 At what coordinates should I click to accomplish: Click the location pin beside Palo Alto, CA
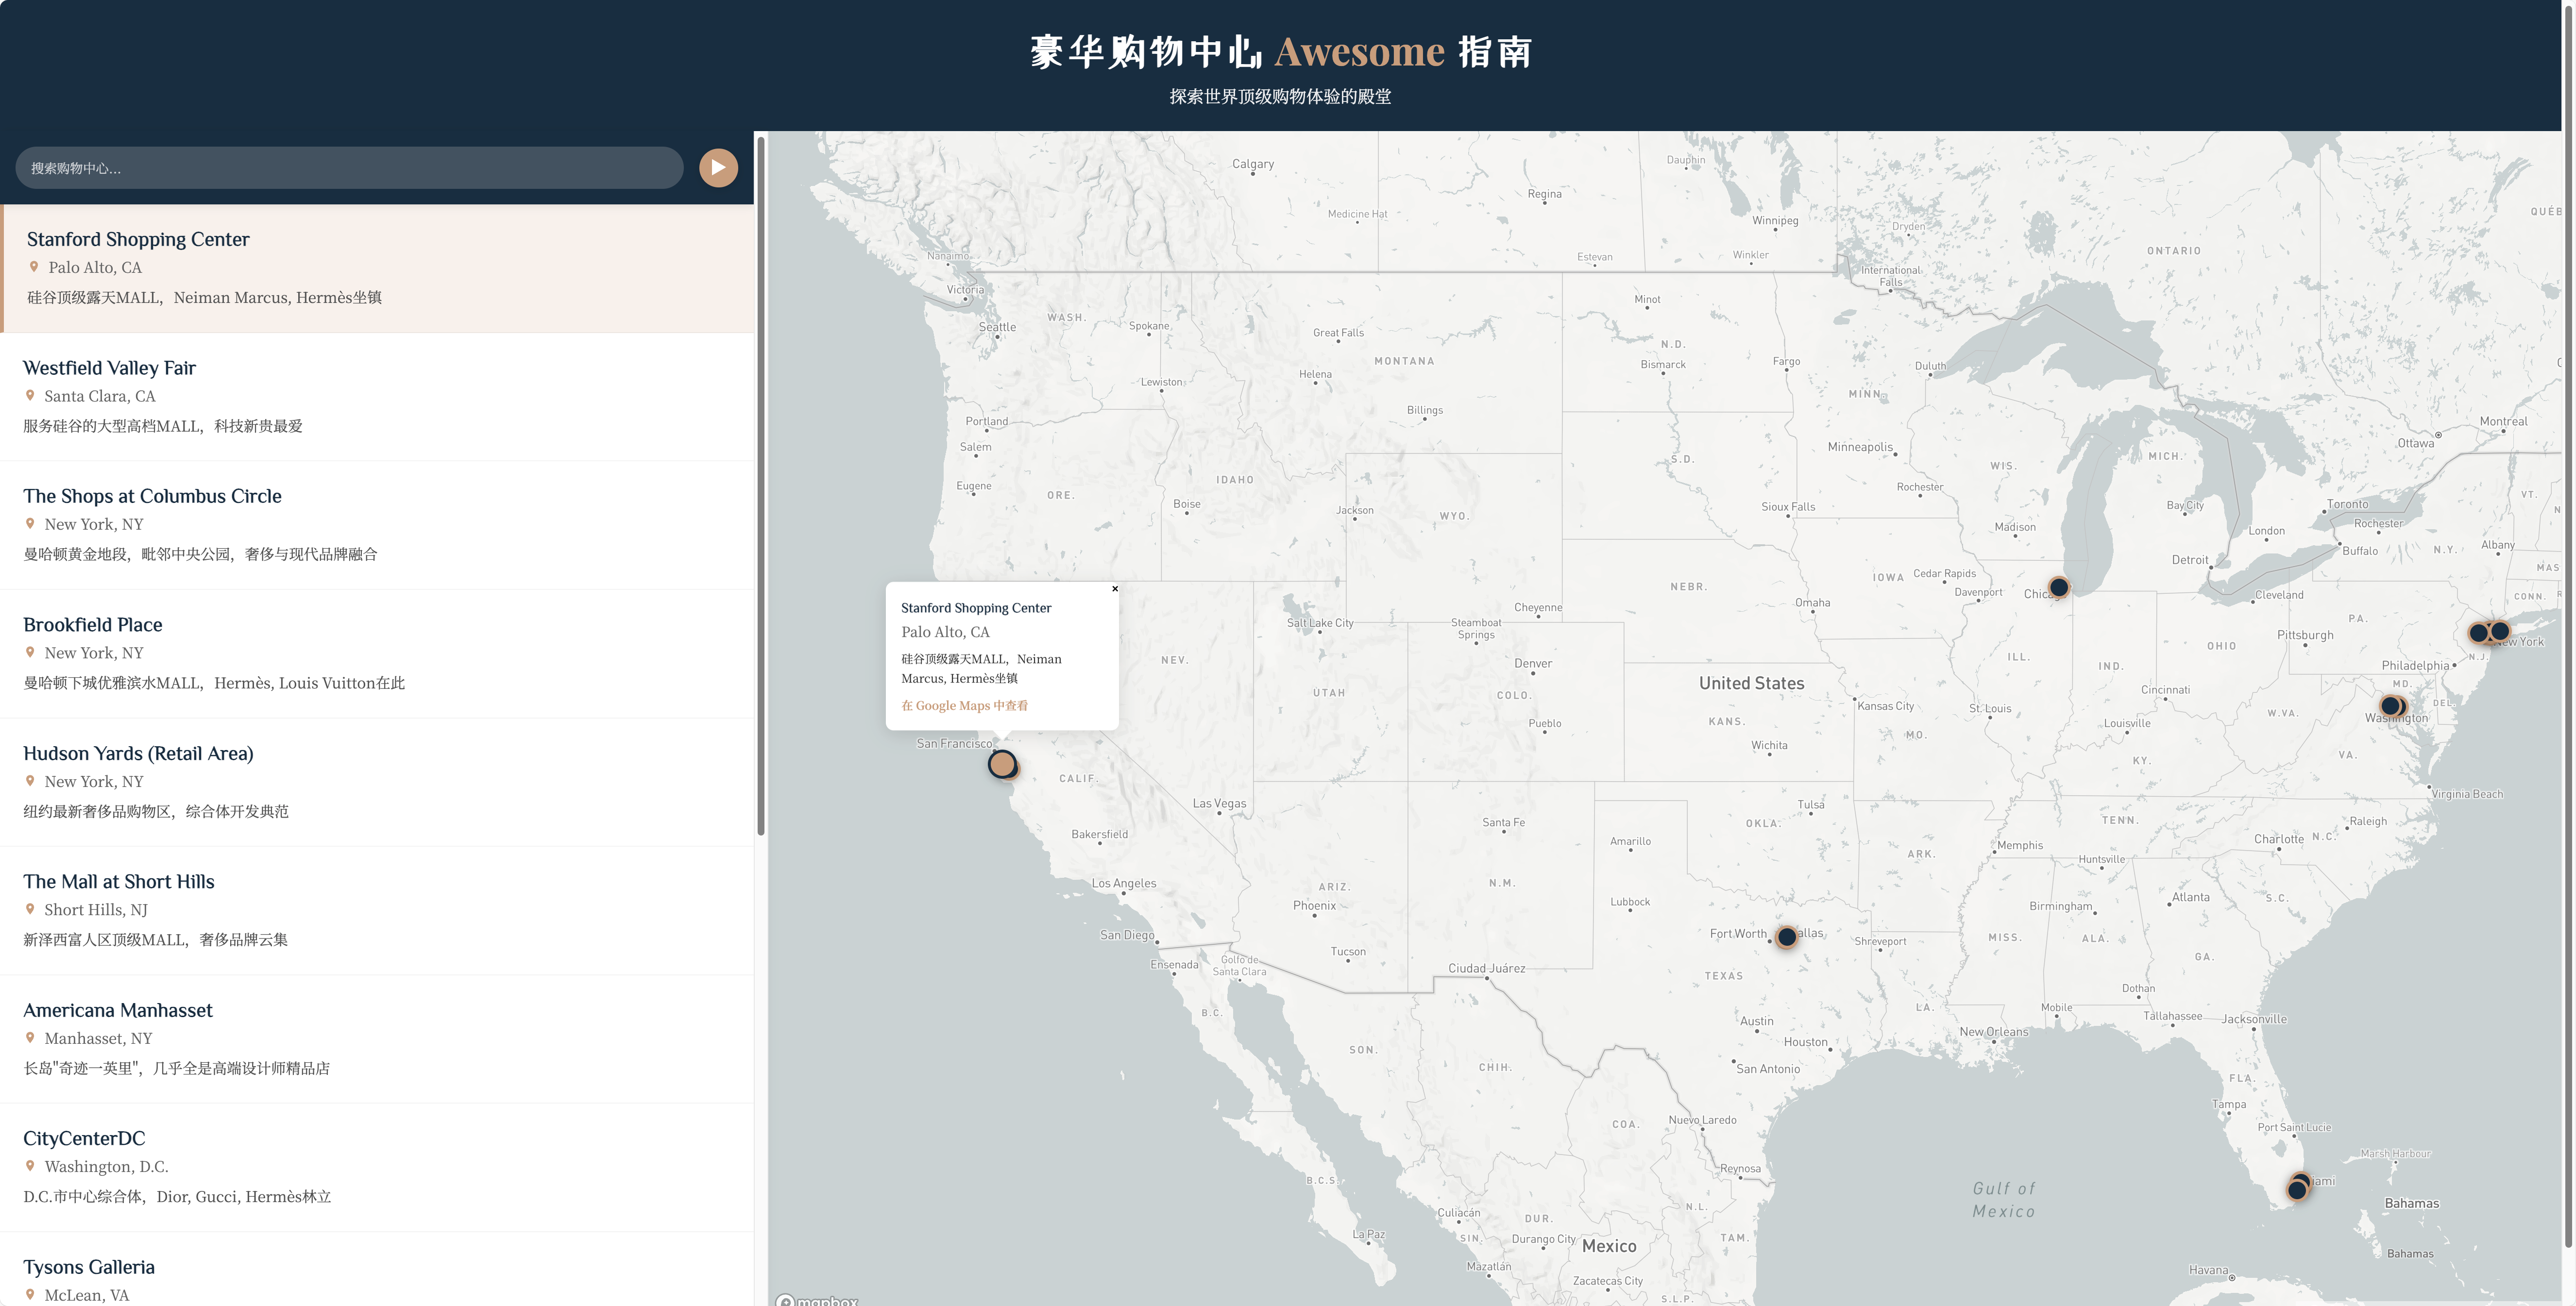point(34,267)
